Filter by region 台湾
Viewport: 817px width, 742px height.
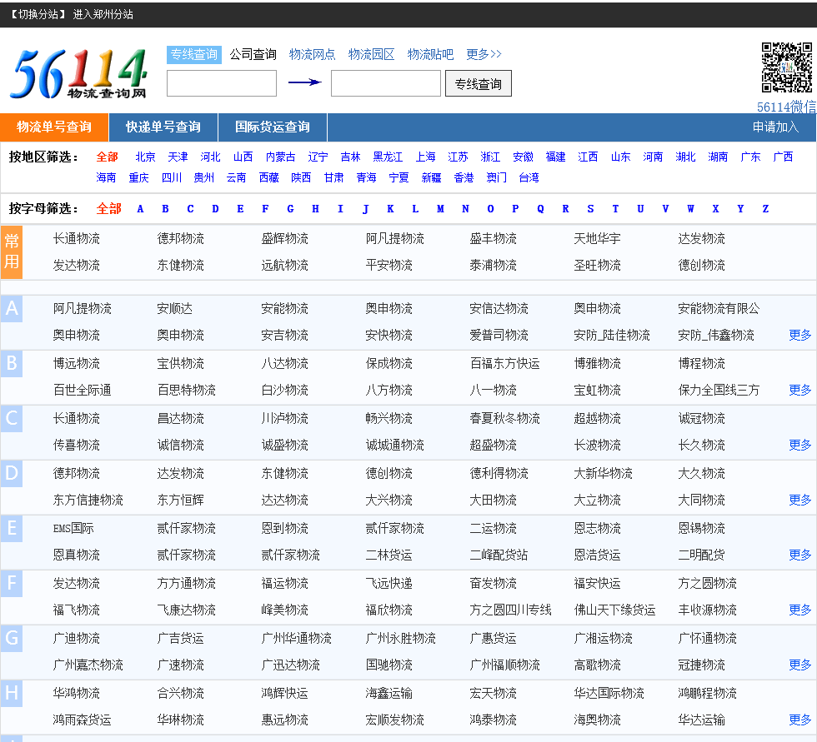pos(529,177)
